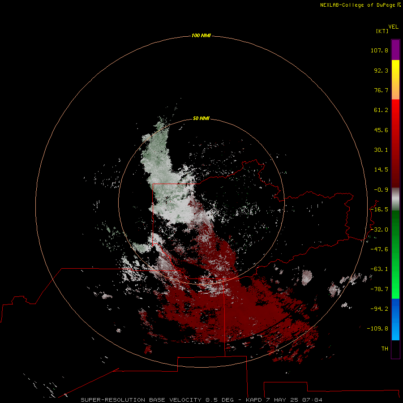Select the -0.9 velocity scale value
This screenshot has height=403, width=403.
[x=381, y=190]
